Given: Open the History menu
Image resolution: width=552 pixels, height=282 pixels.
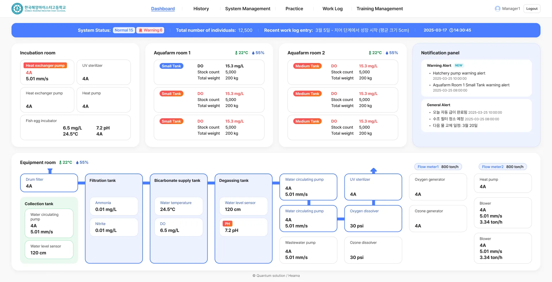Looking at the screenshot, I should 201,9.
